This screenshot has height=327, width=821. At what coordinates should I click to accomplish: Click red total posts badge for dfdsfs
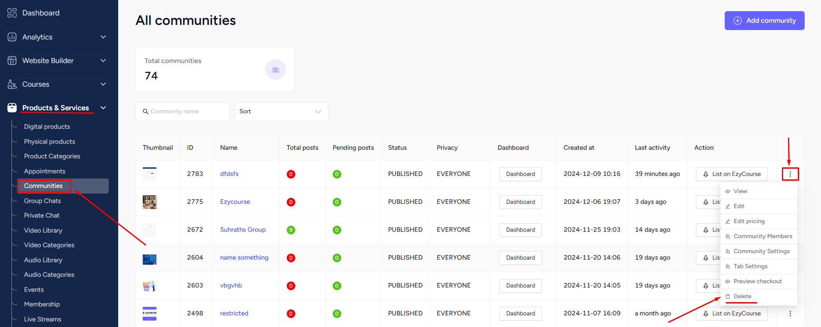point(291,174)
